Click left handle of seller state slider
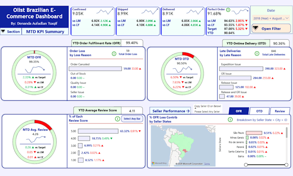 tap(246, 165)
